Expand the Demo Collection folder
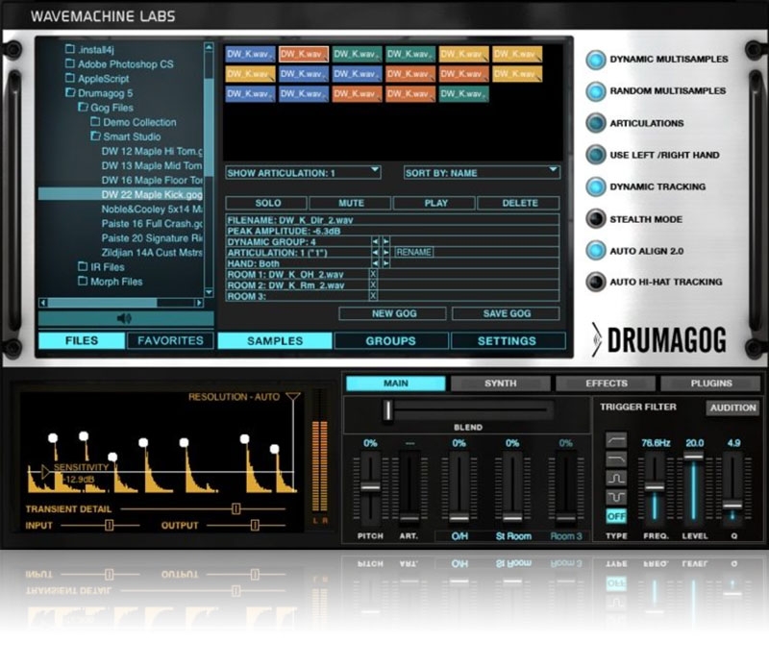This screenshot has width=769, height=667. point(95,121)
